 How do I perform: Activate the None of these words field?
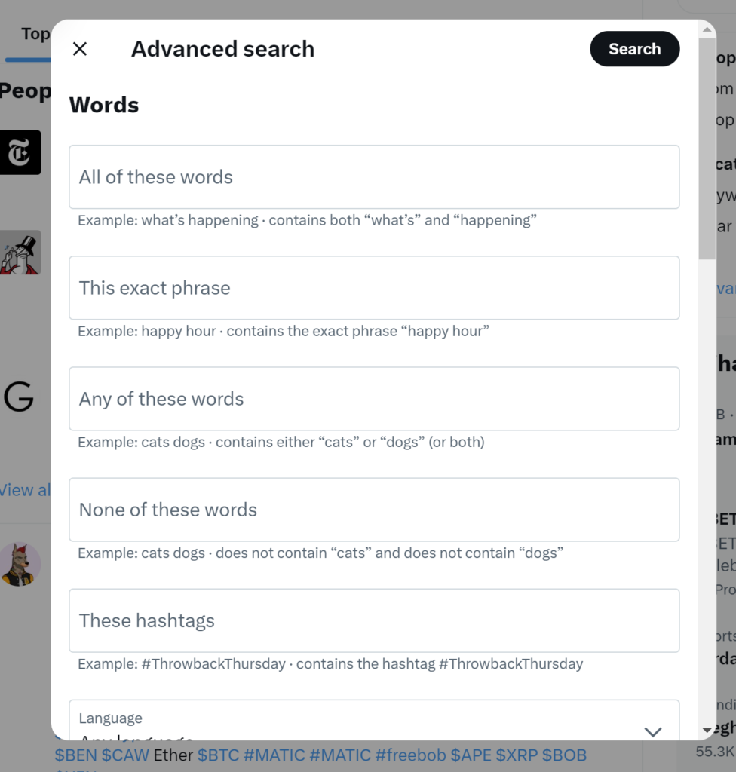374,510
